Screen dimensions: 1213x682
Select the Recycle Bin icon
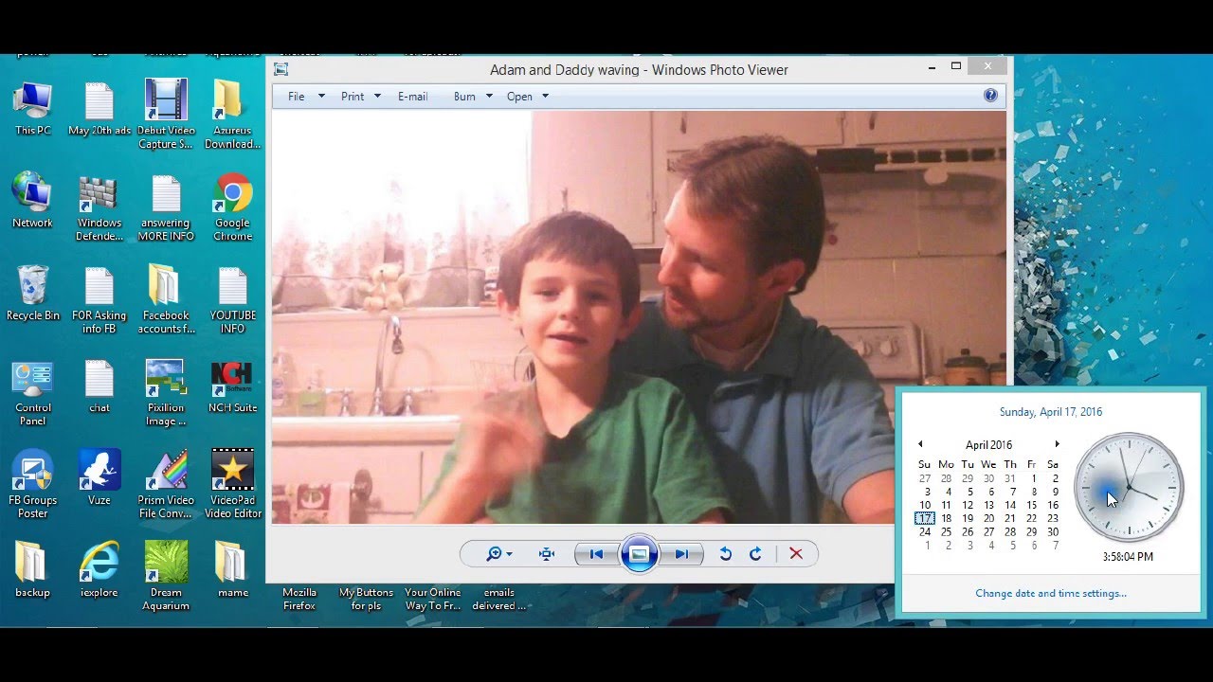click(x=33, y=294)
